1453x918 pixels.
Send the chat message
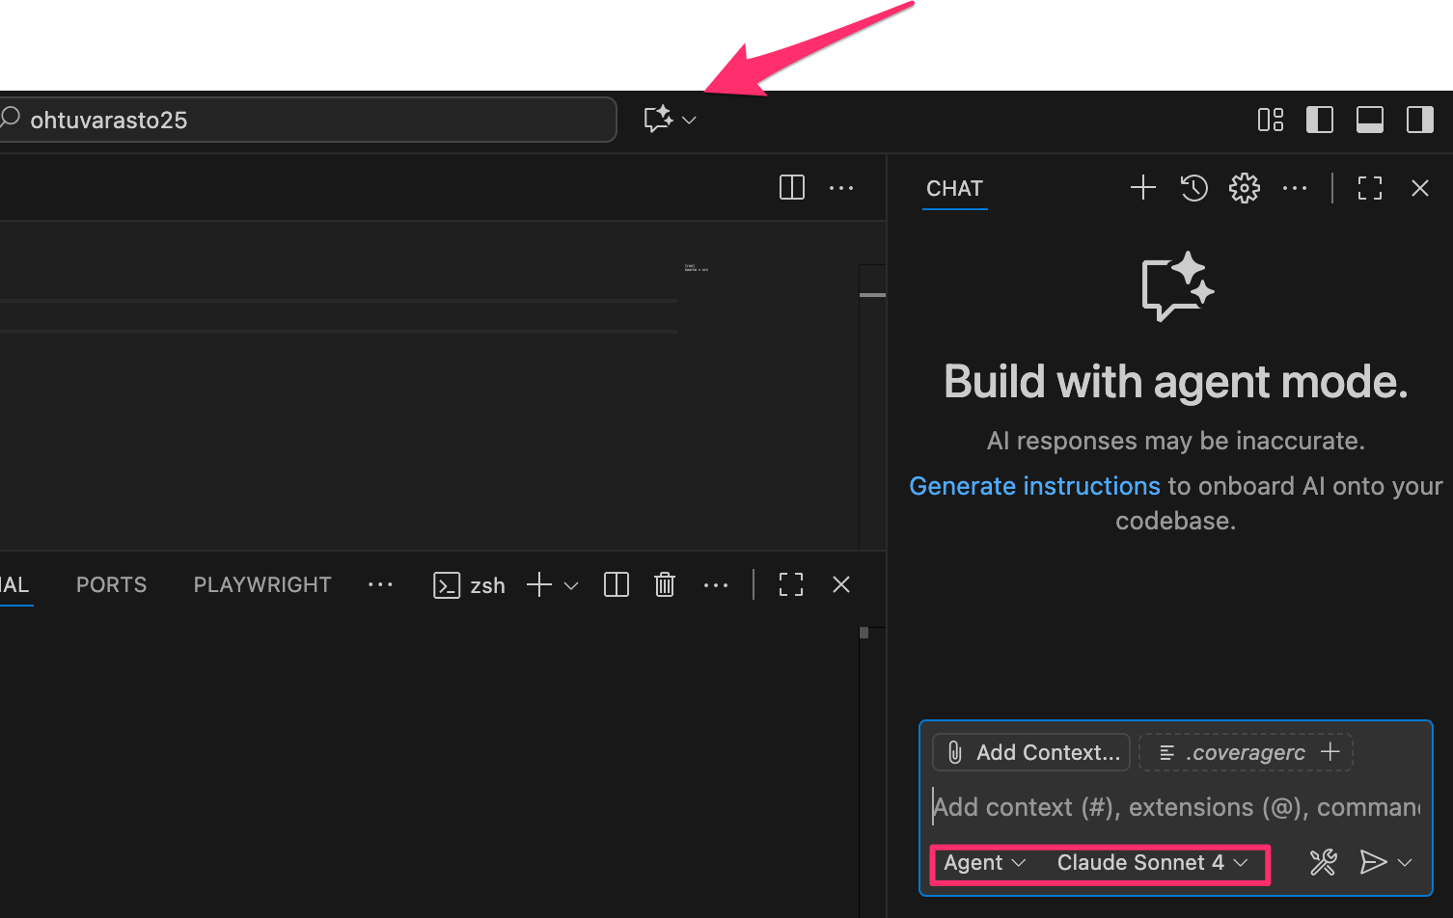(1372, 862)
